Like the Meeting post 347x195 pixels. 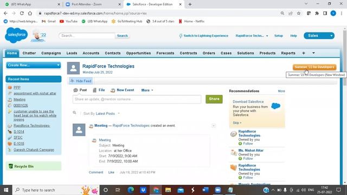pos(111,172)
